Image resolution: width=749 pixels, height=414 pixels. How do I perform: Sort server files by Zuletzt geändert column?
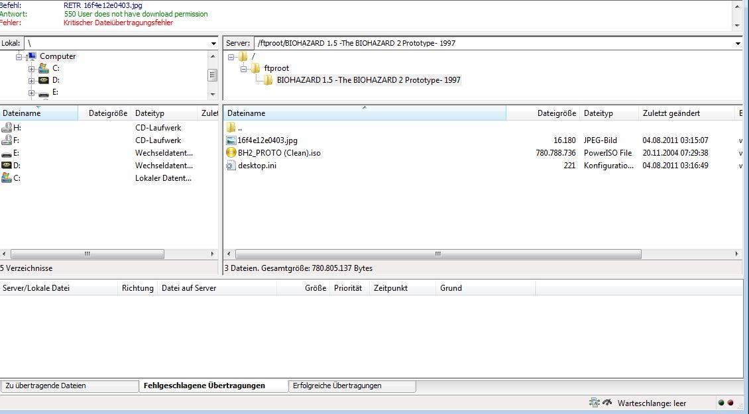point(671,113)
